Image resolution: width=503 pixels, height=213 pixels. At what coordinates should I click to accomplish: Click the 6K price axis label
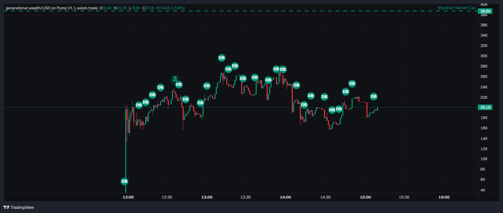pos(483,180)
